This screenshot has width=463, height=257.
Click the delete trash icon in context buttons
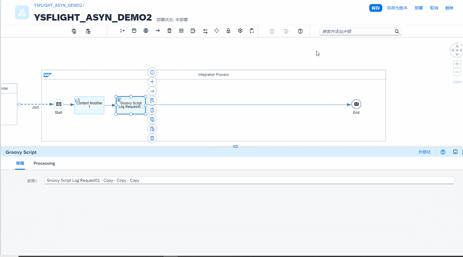[x=152, y=138]
